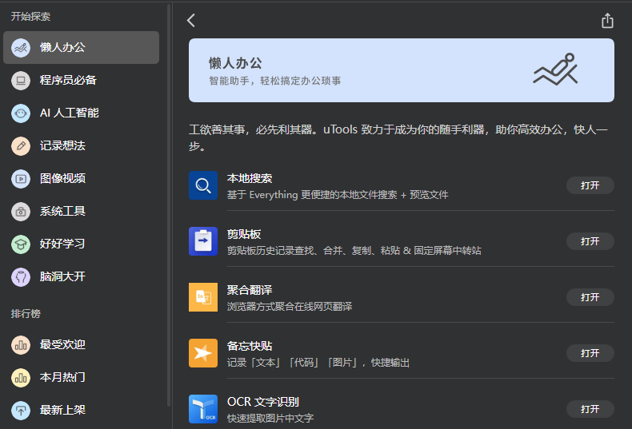View 最新上架 plugins list

tap(81, 410)
